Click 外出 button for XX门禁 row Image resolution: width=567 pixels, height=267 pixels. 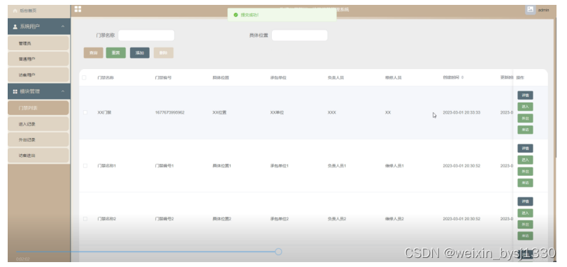pos(525,119)
